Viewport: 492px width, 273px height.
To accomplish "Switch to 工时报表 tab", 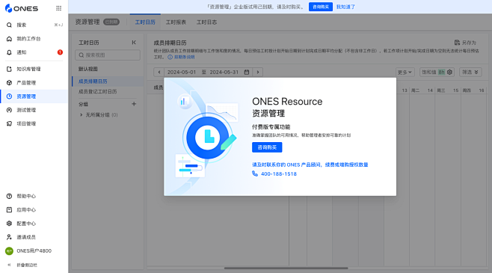I will (176, 22).
